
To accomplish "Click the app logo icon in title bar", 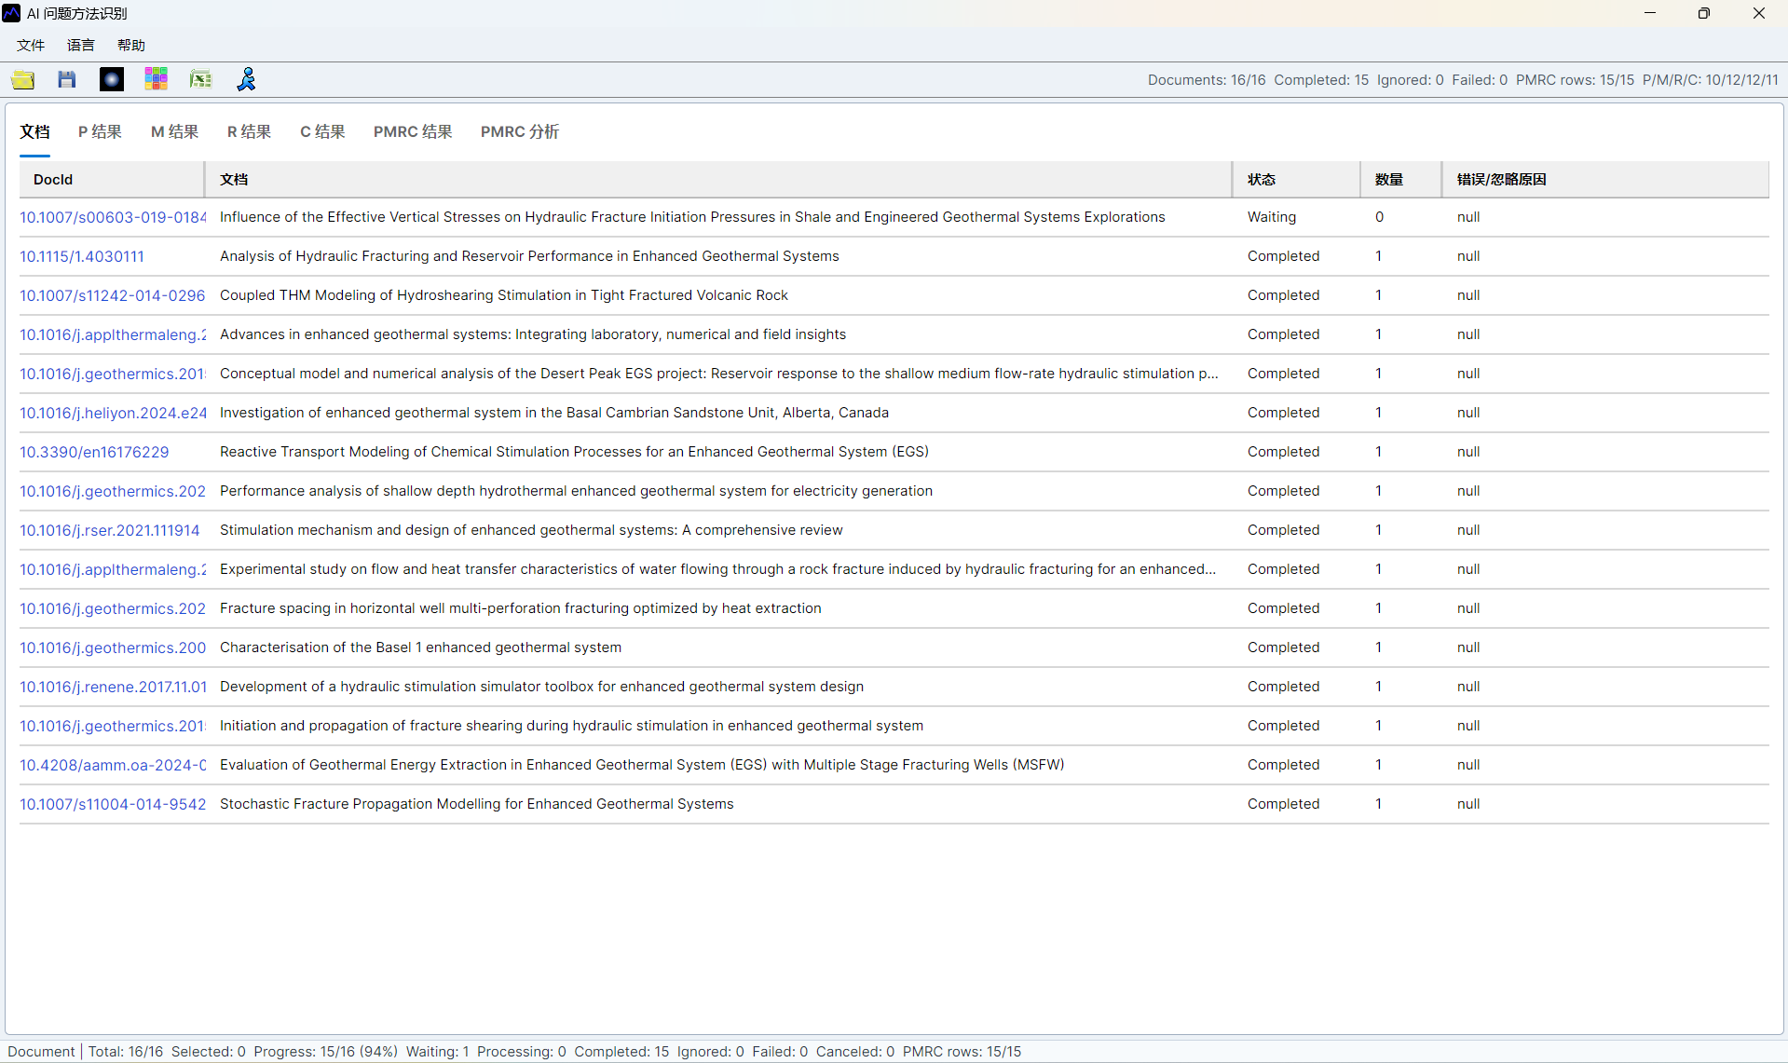I will (x=11, y=13).
